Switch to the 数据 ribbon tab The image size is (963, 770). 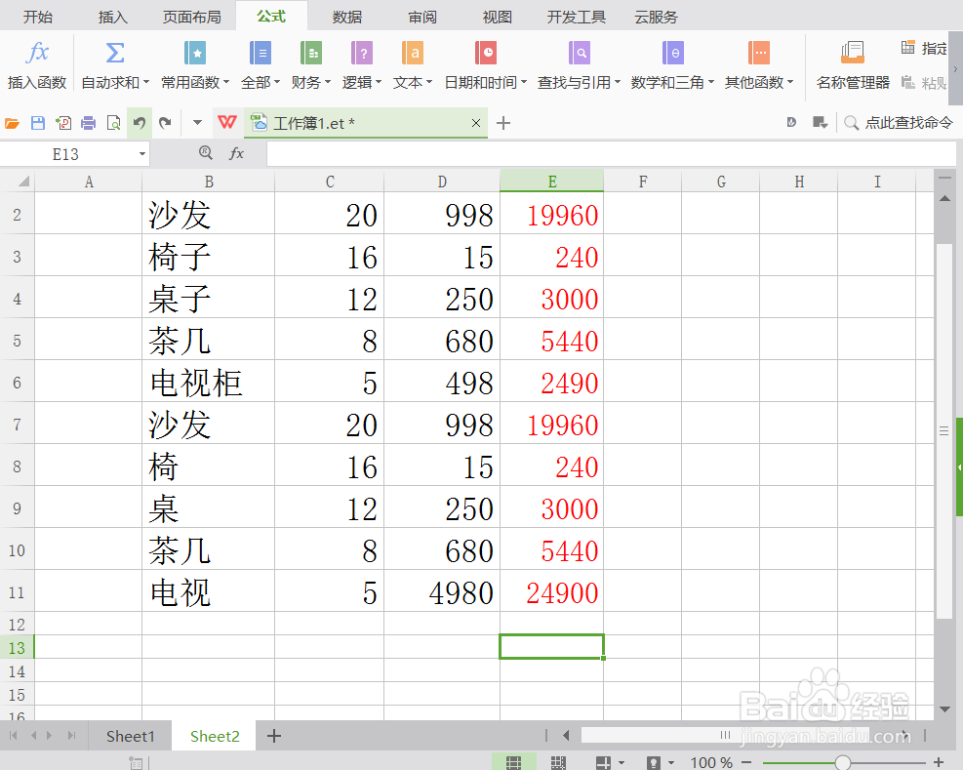[346, 16]
